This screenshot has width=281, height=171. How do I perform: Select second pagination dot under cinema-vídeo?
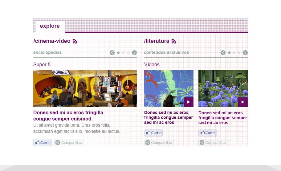(x=123, y=53)
